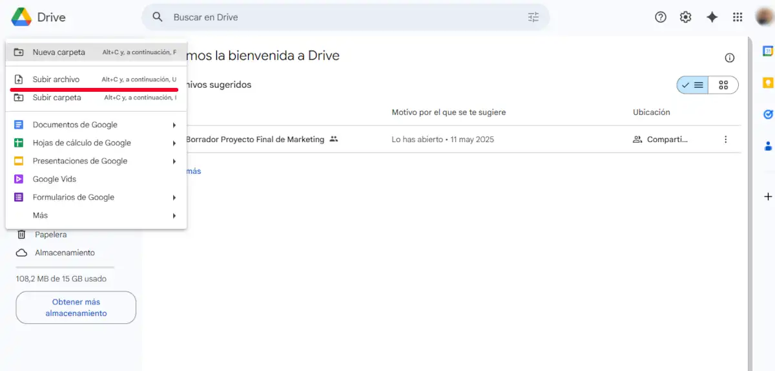775x371 pixels.
Task: Open advanced search filter options icon
Action: point(533,17)
